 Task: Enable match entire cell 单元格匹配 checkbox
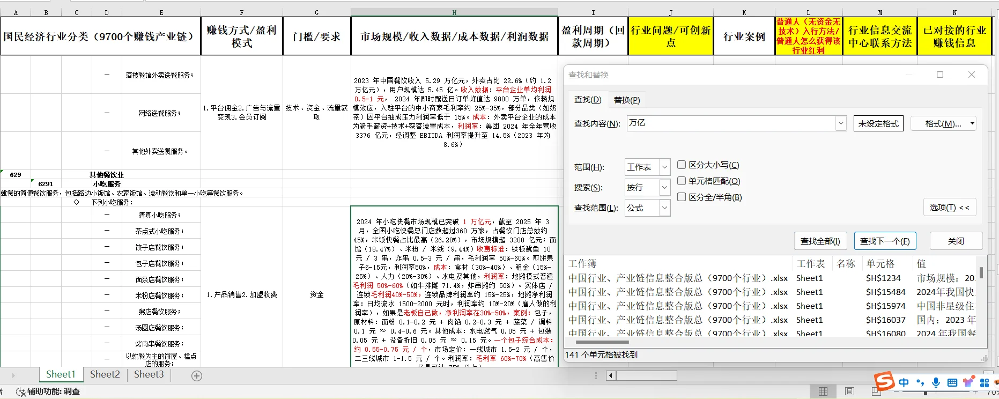[x=682, y=181]
